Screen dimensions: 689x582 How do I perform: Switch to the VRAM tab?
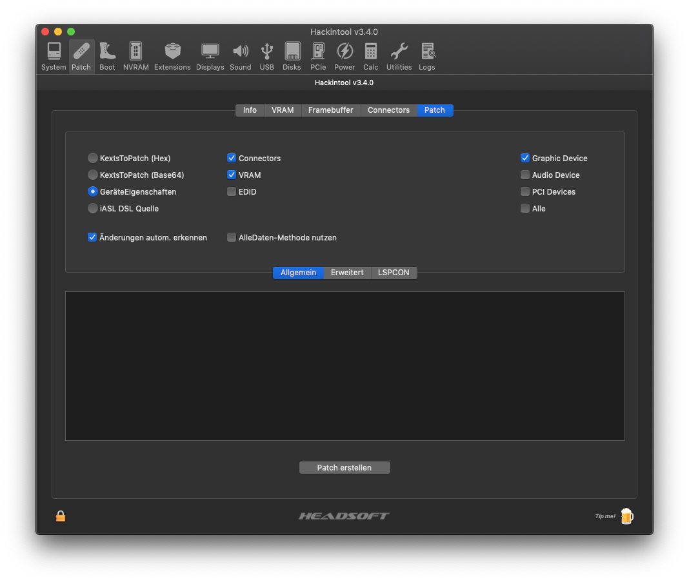coord(283,110)
